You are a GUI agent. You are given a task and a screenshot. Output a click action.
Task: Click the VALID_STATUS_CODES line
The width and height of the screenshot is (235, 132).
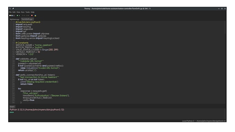pyautogui.click(x=37, y=49)
